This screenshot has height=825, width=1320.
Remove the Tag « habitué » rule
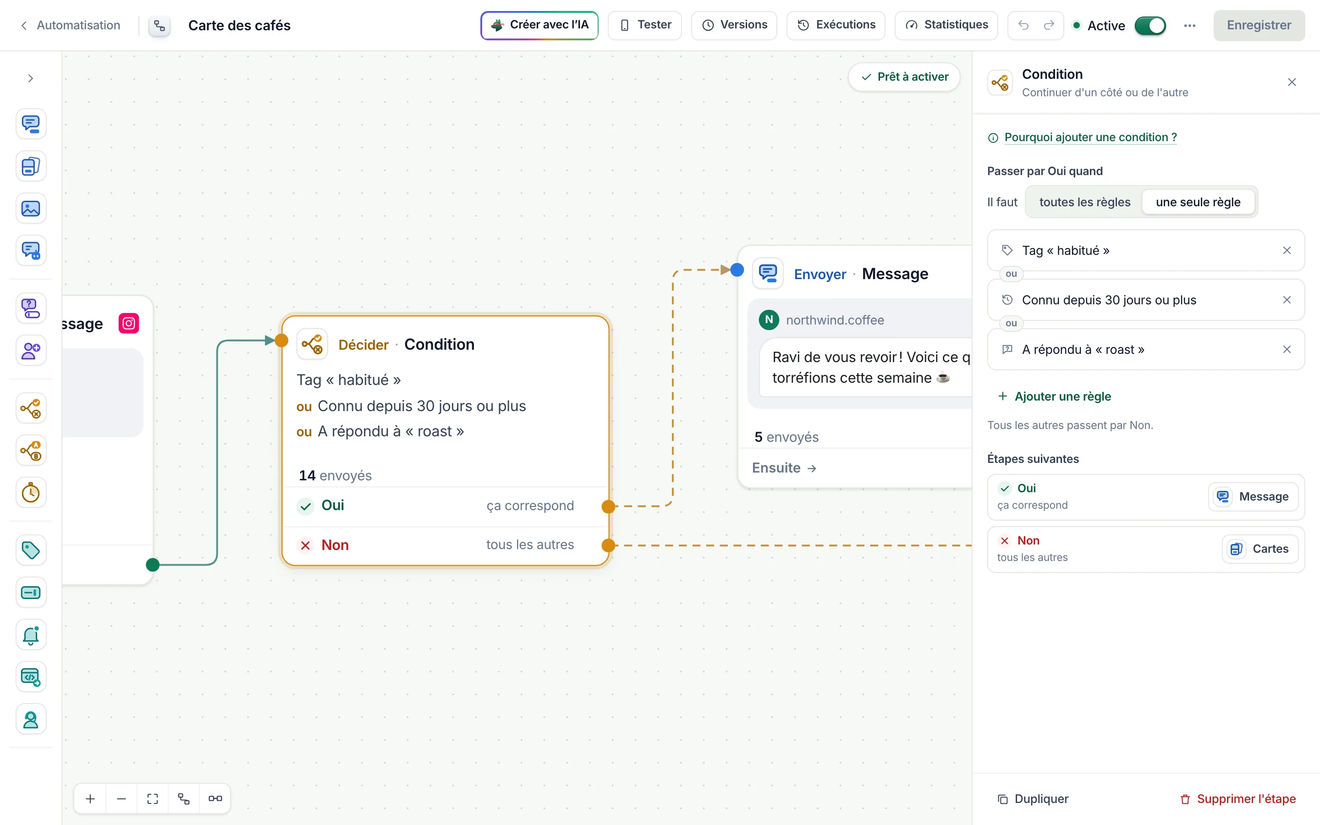pyautogui.click(x=1286, y=250)
